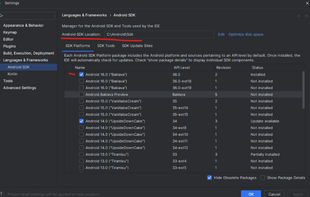Select the Android 15.0 API 35 checkbox
Screen dimensions: 310x197
[82, 101]
